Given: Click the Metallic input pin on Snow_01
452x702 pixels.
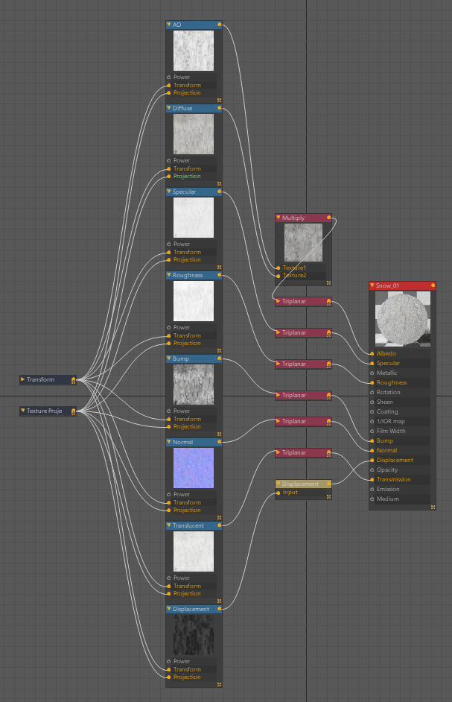Looking at the screenshot, I should tap(372, 373).
